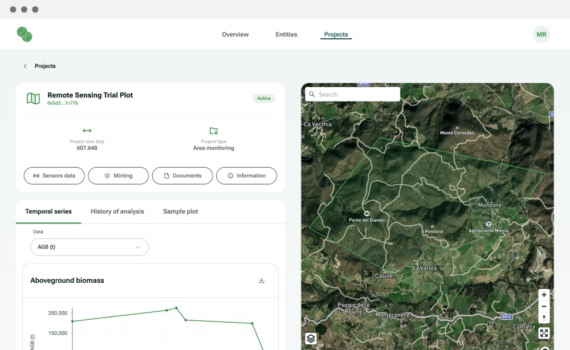Viewport: 570px width, 350px height.
Task: Go back using the Projects chevron
Action: (25, 66)
